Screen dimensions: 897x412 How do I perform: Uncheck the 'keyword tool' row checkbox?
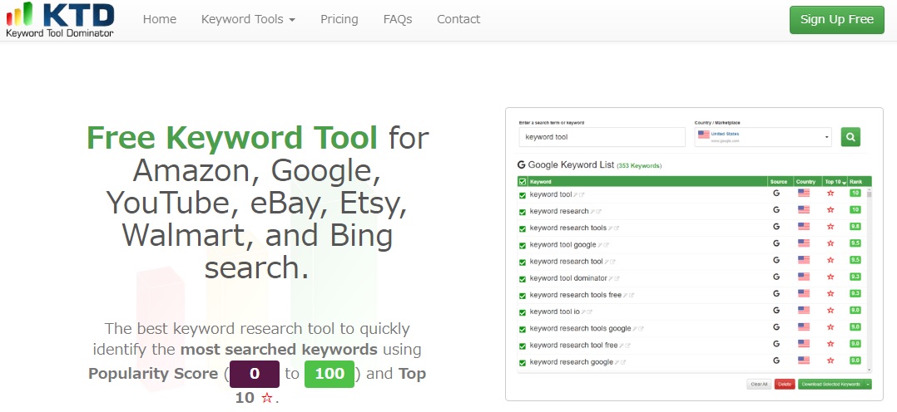click(x=523, y=195)
